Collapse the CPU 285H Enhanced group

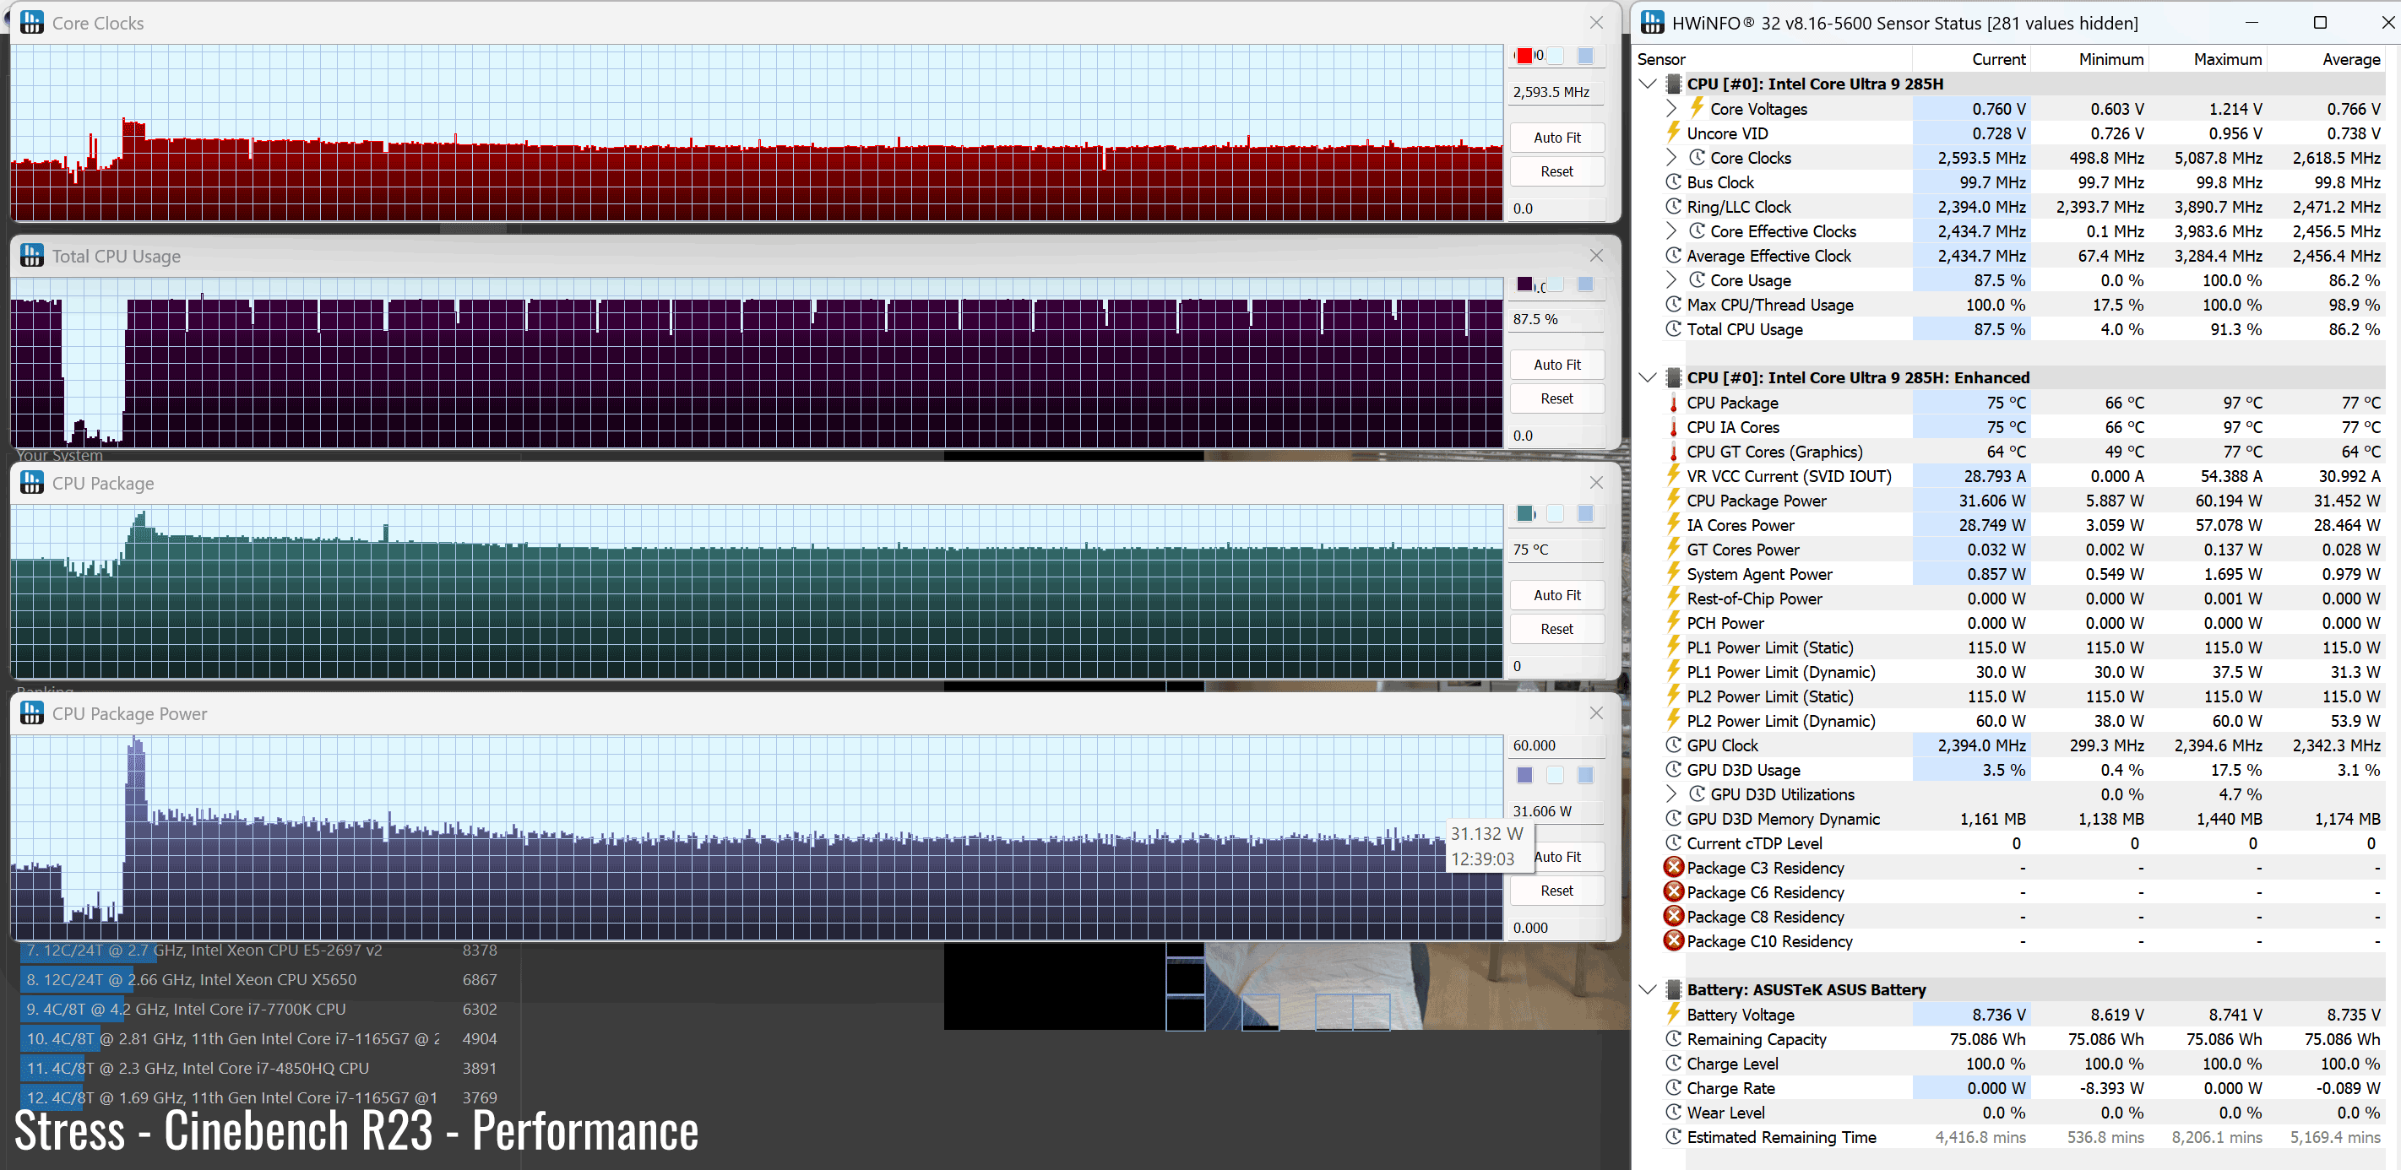pos(1647,377)
